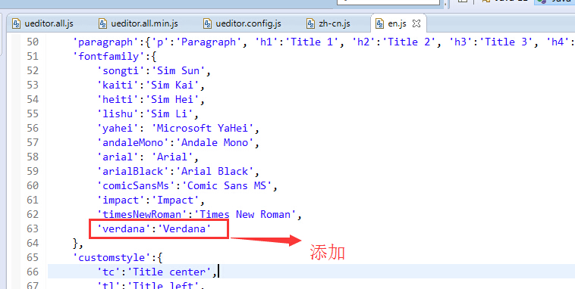
Task: Click the 'tc' key on line 66
Action: coord(108,272)
